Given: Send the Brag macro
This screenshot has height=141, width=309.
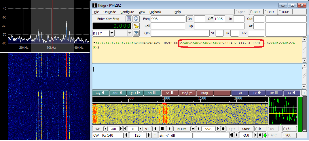Looking at the screenshot, I should (x=205, y=93).
